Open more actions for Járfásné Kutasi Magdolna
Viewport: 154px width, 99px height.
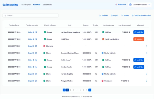click(x=147, y=32)
